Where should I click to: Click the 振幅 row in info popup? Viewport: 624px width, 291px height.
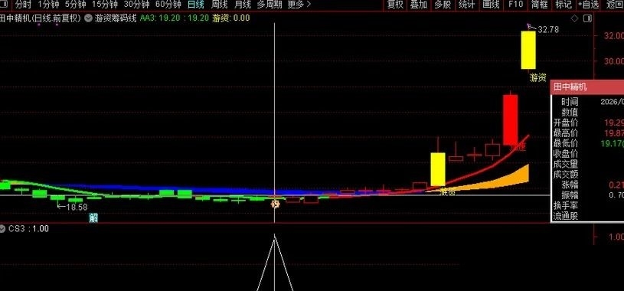(x=587, y=195)
